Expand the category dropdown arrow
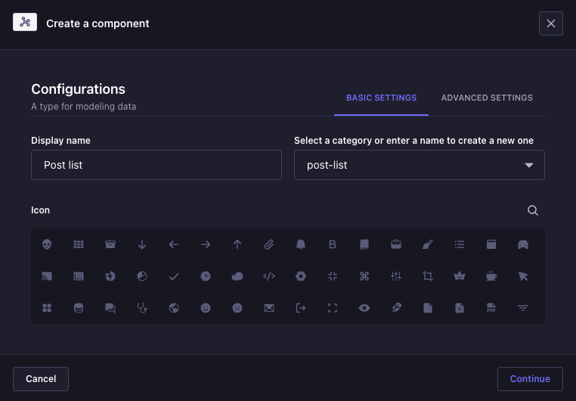This screenshot has height=401, width=576. click(529, 165)
